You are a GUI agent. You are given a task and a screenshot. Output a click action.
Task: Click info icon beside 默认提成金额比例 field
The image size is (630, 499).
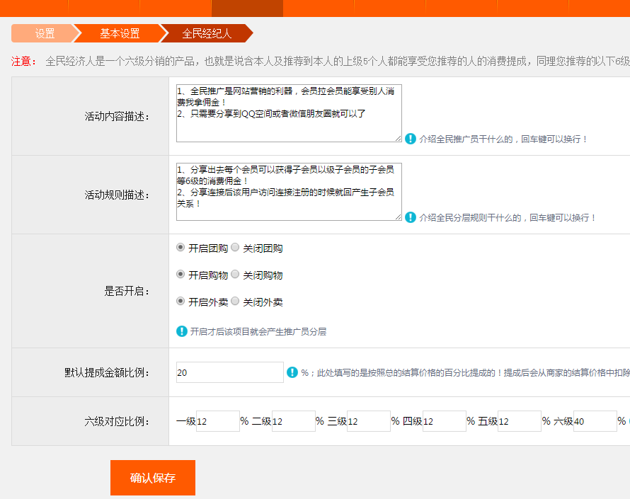tap(292, 372)
